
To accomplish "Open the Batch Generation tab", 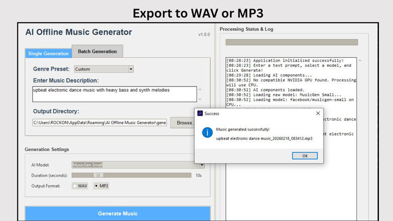I will [x=97, y=51].
